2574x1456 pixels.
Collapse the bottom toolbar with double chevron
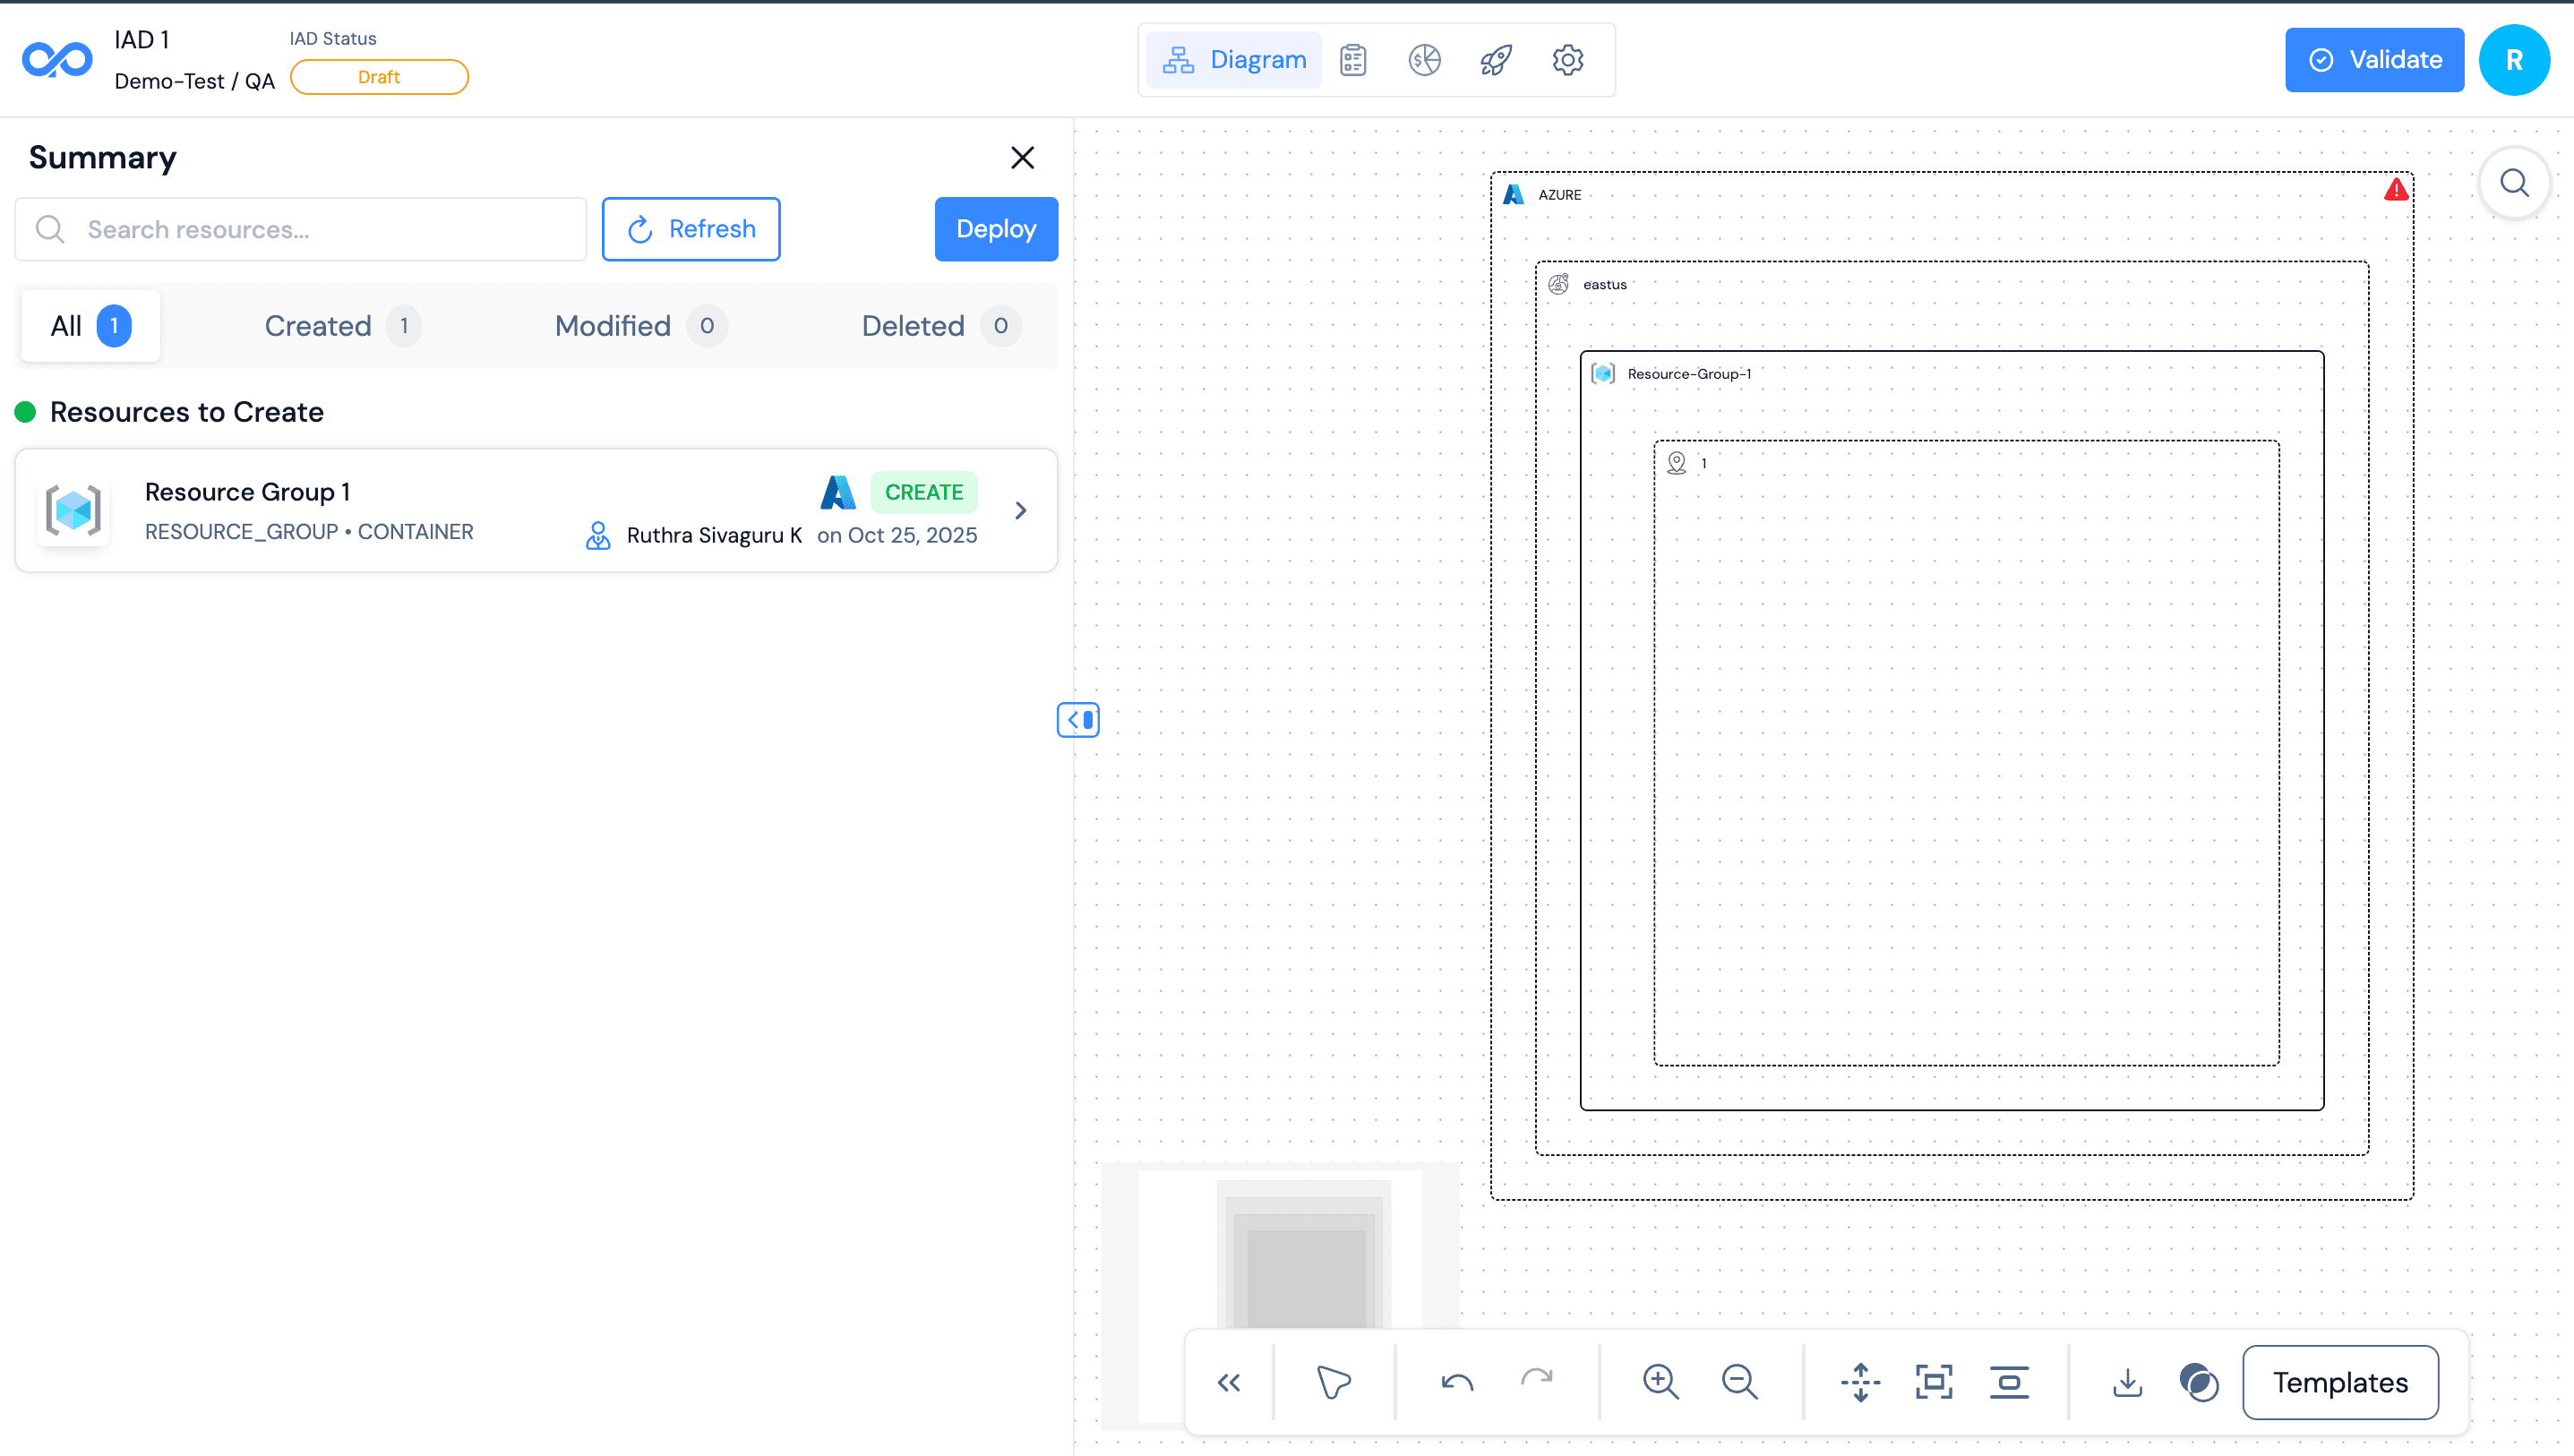coord(1230,1382)
